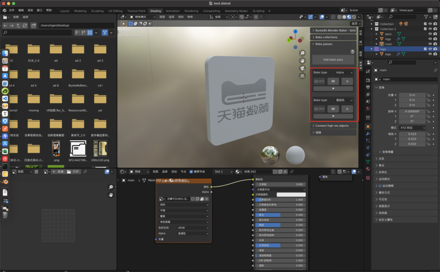Screen dimensions: 440x272
Task: Toggle 使用节点 checkbox in node editor
Action: (191, 172)
